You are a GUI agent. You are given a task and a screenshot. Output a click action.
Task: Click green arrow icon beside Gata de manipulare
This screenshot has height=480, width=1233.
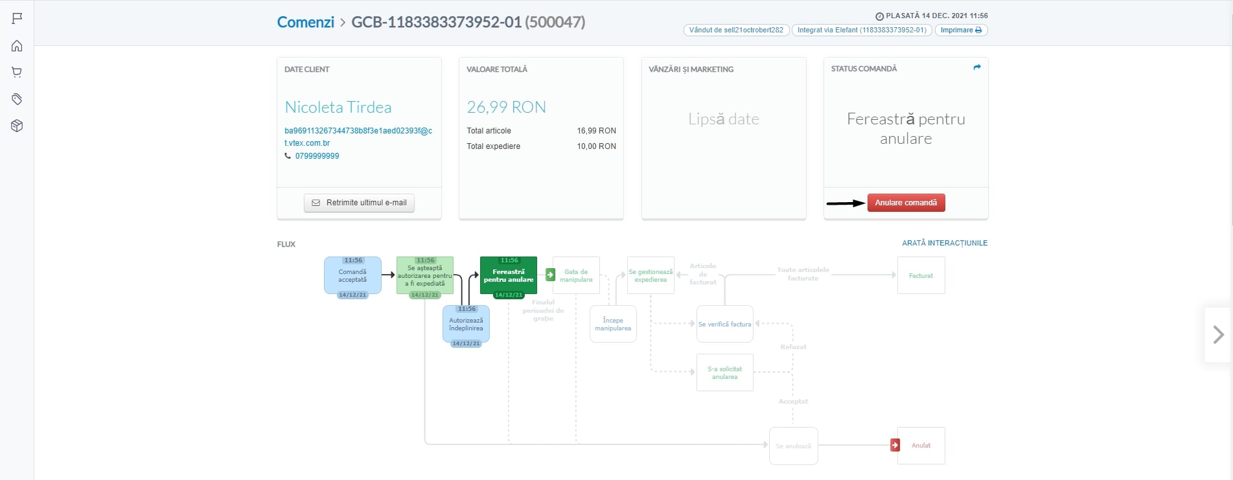[550, 275]
